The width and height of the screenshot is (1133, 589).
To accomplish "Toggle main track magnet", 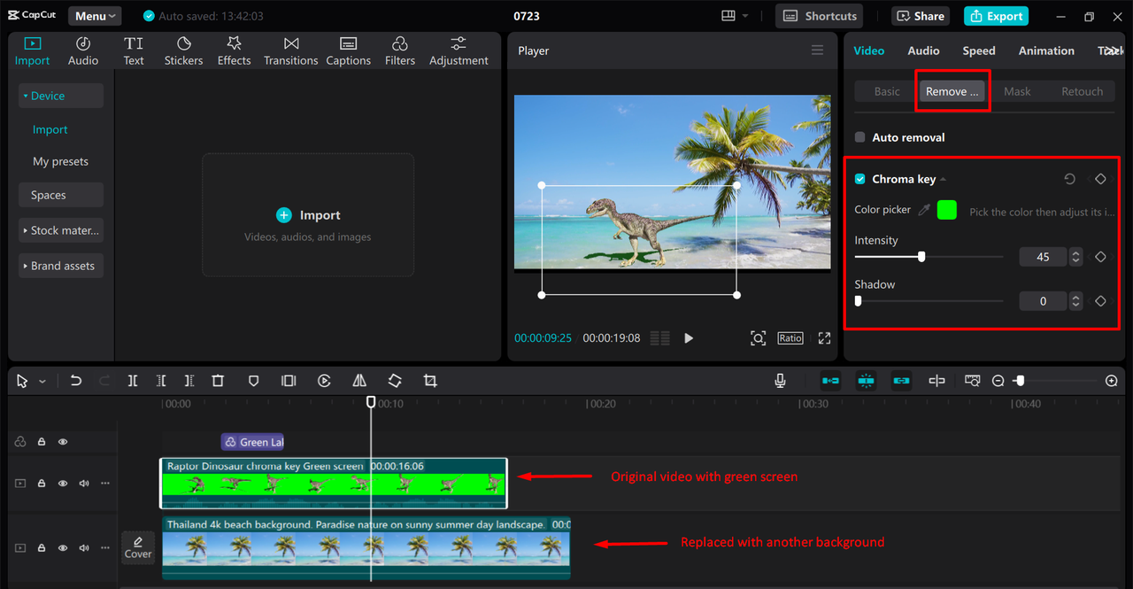I will 830,381.
